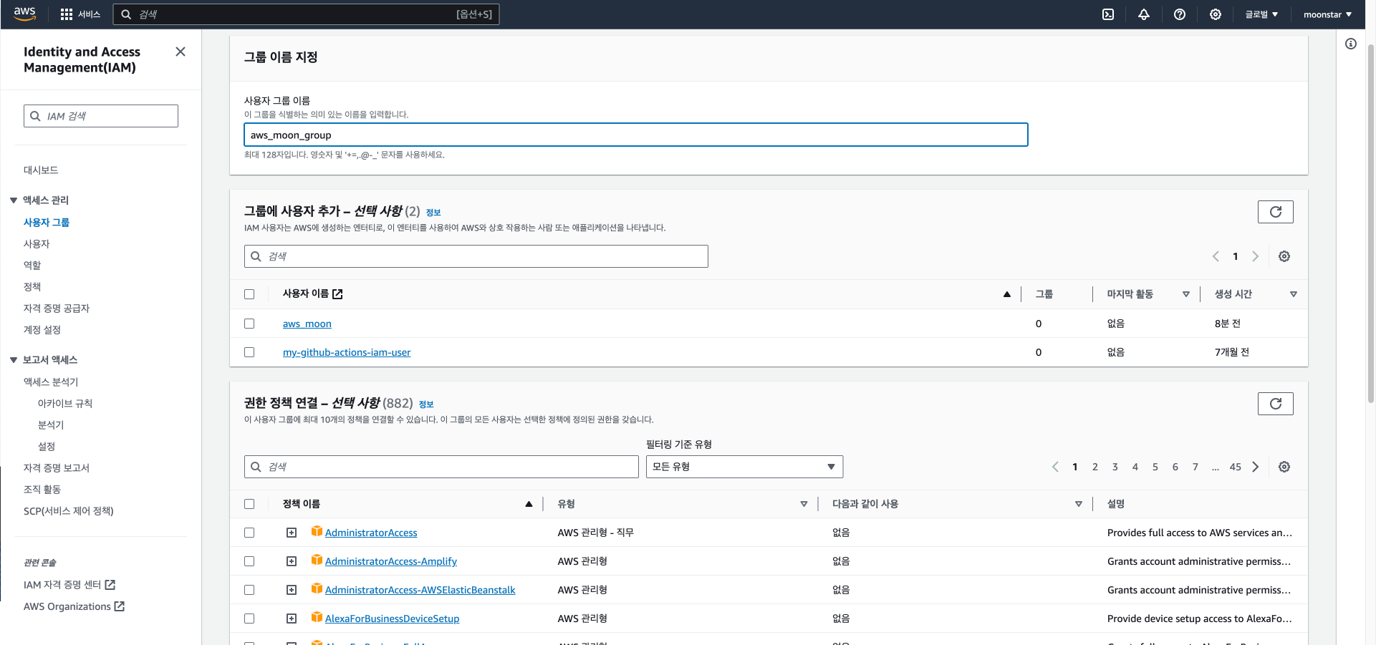
Task: Open the info panel icon on right edge
Action: coord(1351,44)
